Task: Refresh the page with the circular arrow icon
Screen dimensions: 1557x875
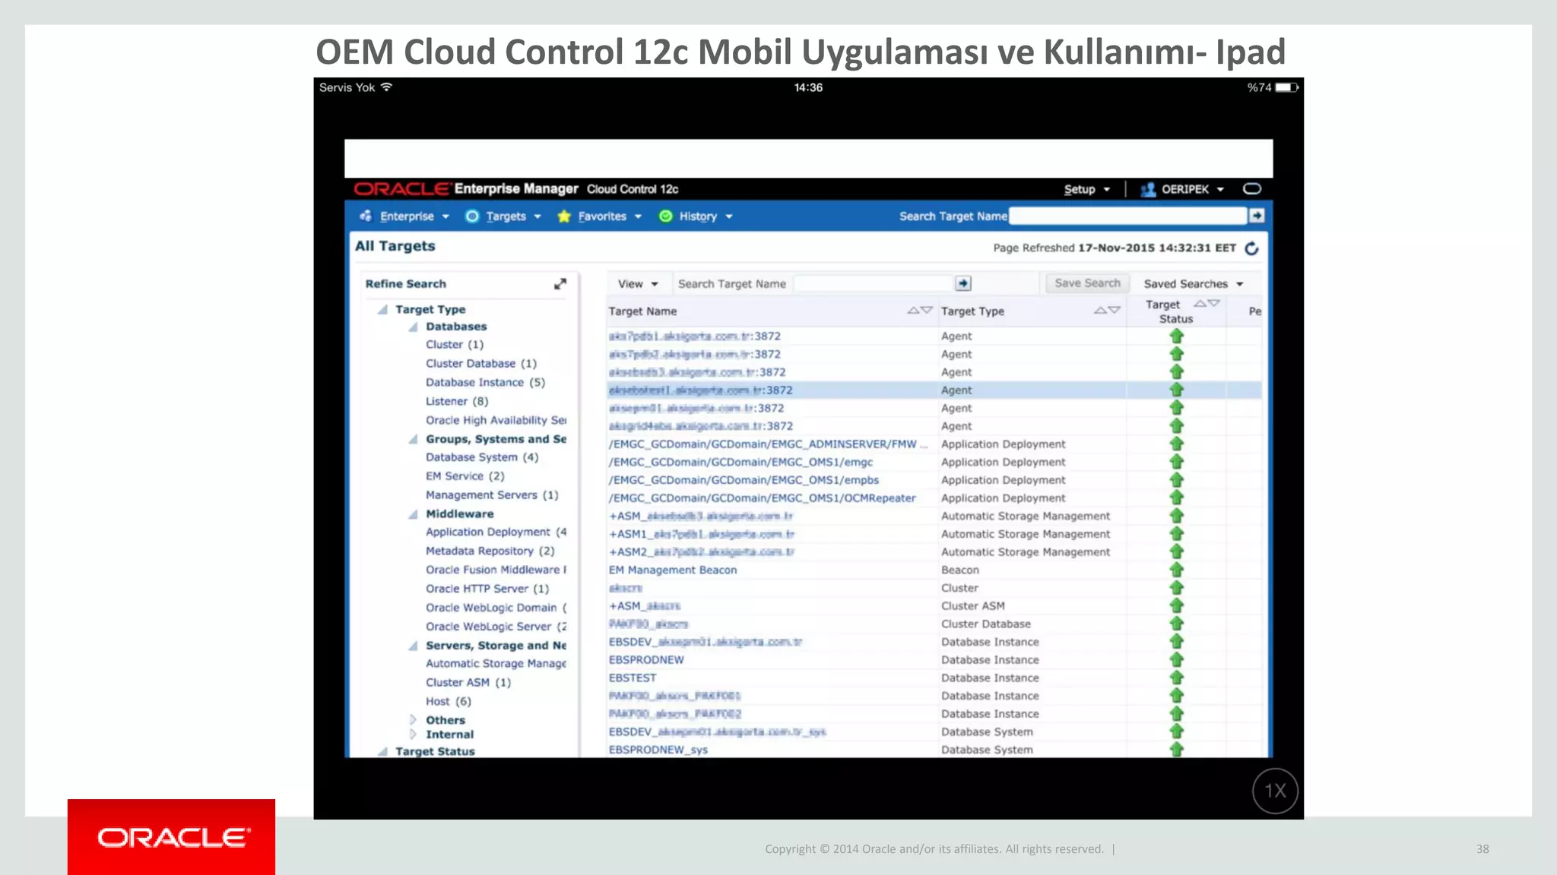Action: click(x=1252, y=248)
